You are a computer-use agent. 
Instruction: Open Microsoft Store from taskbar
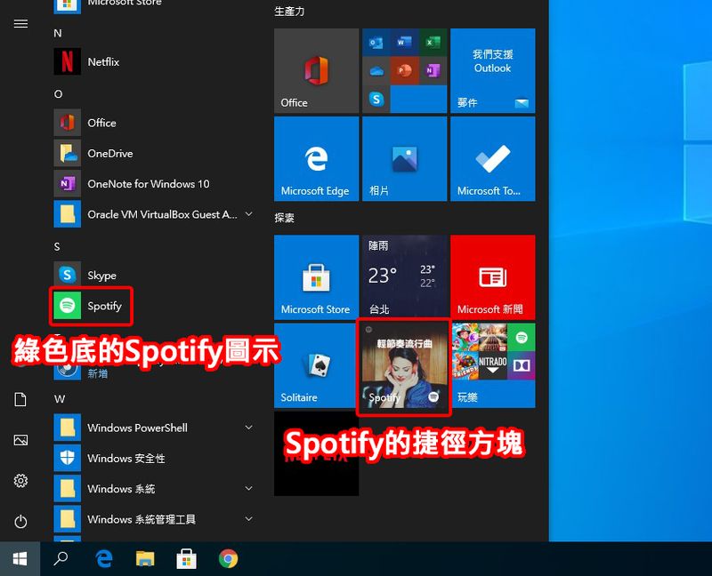coord(187,559)
